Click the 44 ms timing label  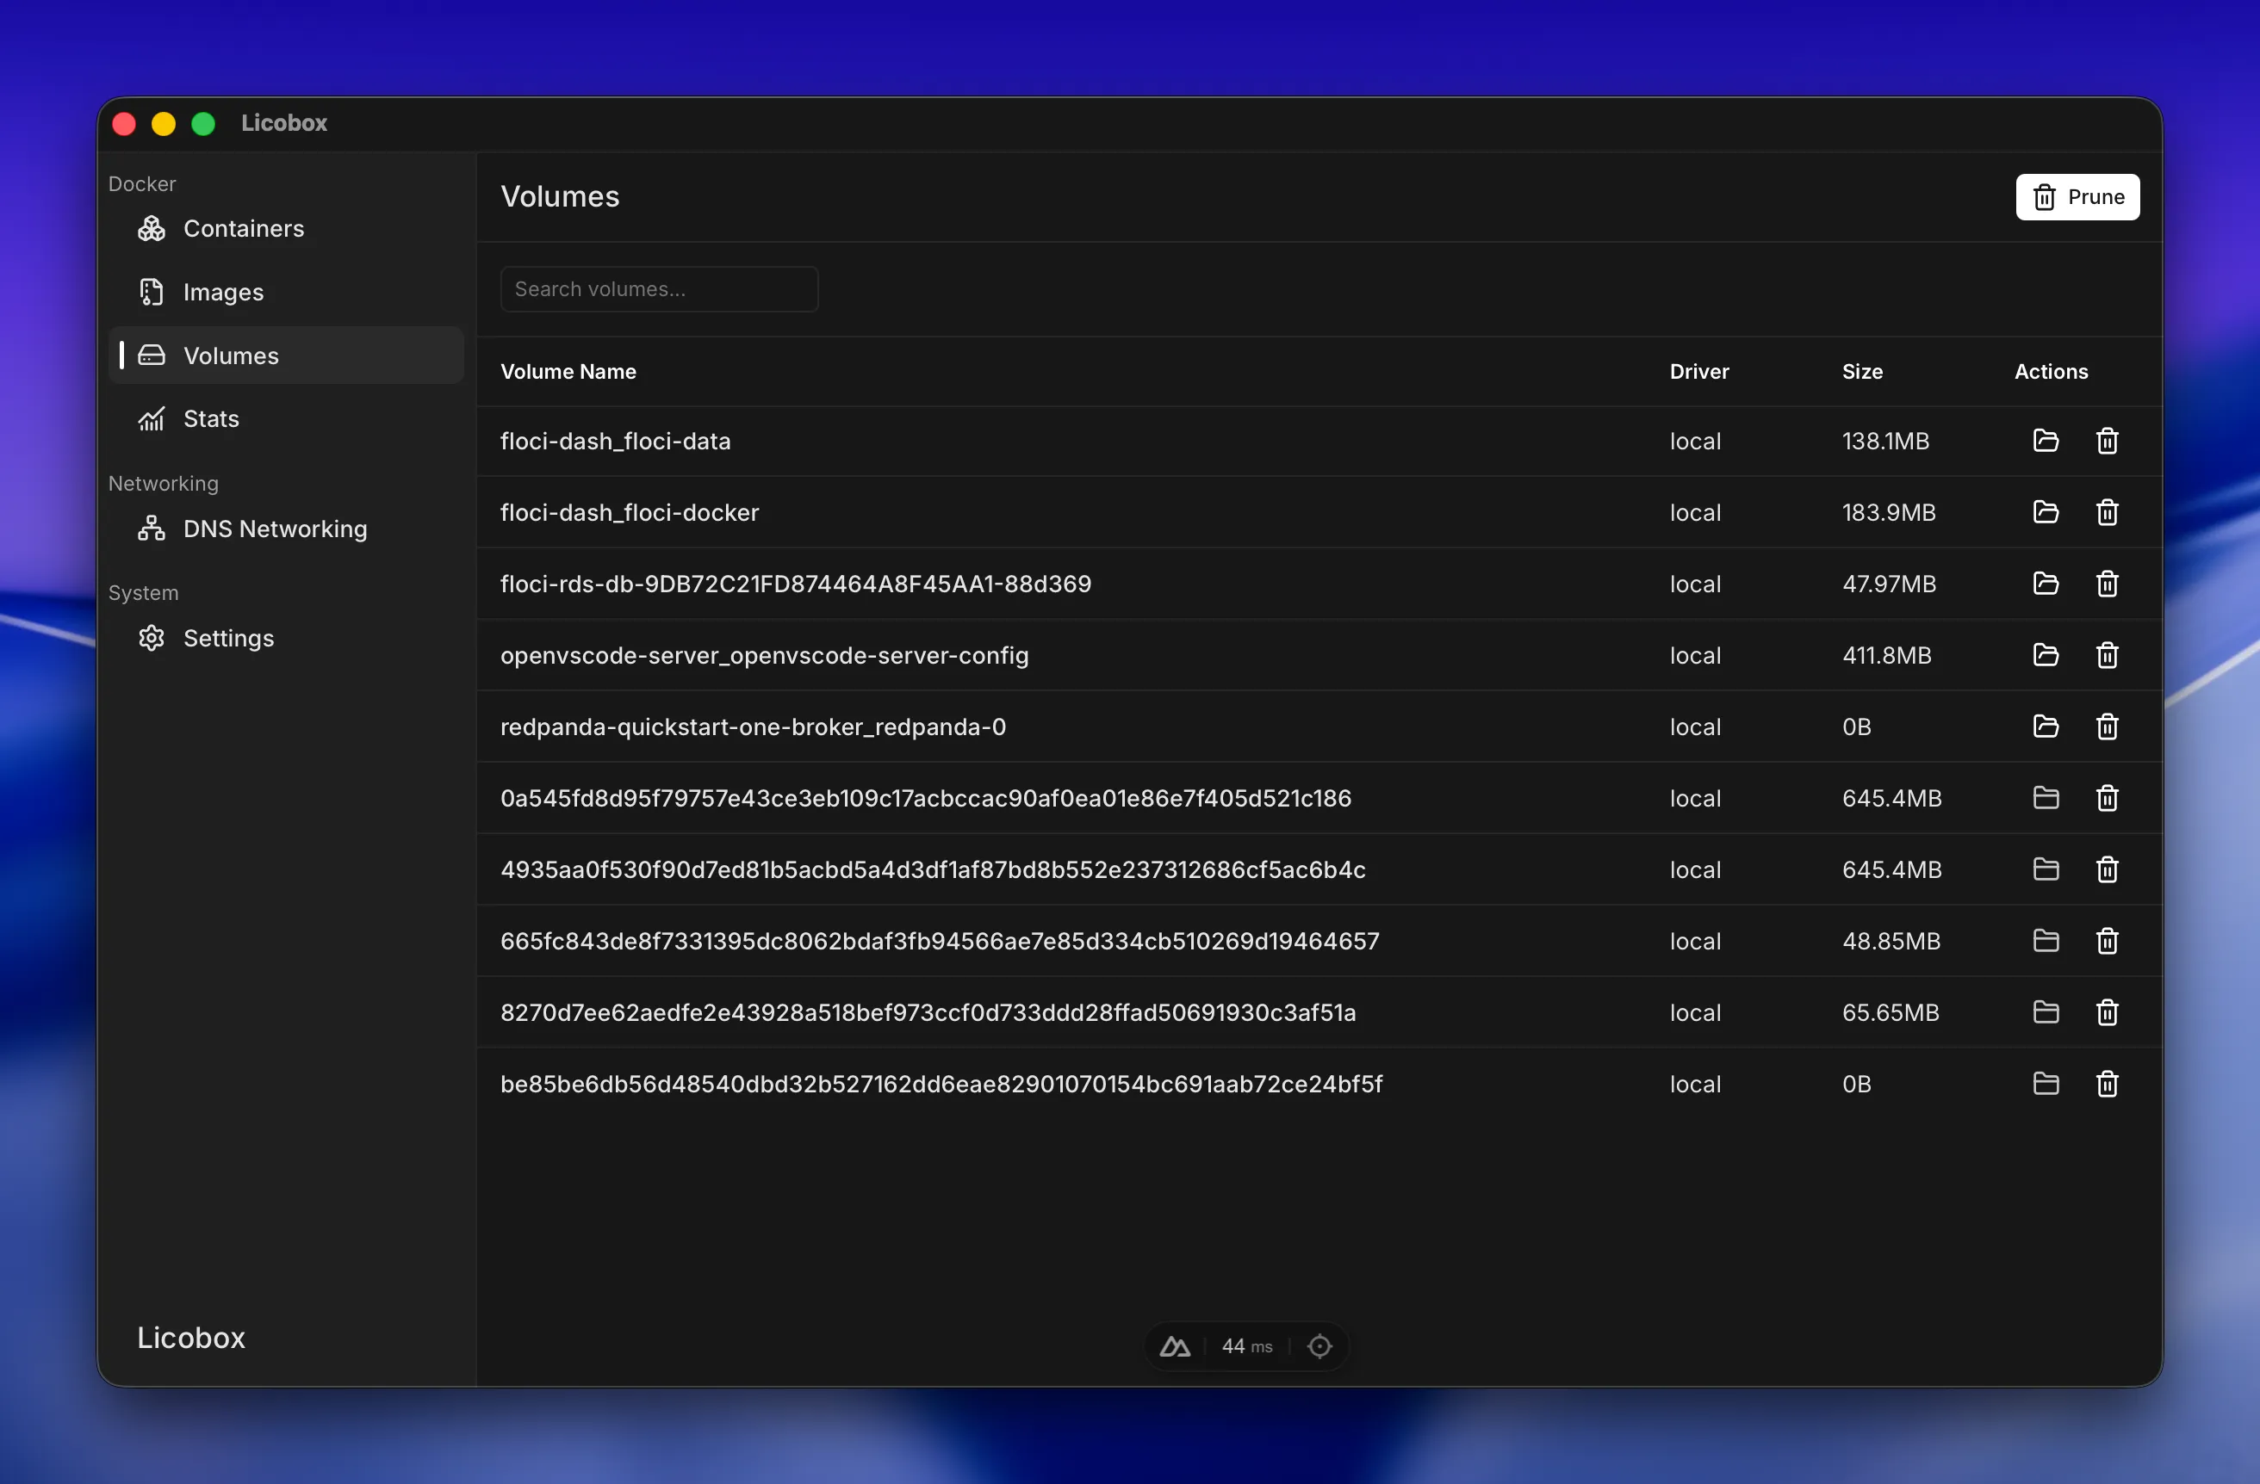point(1247,1345)
